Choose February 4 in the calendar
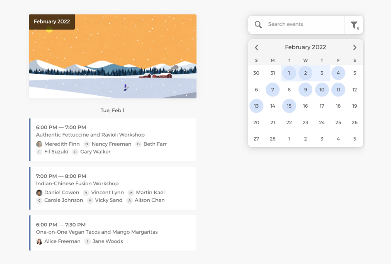 click(x=338, y=73)
